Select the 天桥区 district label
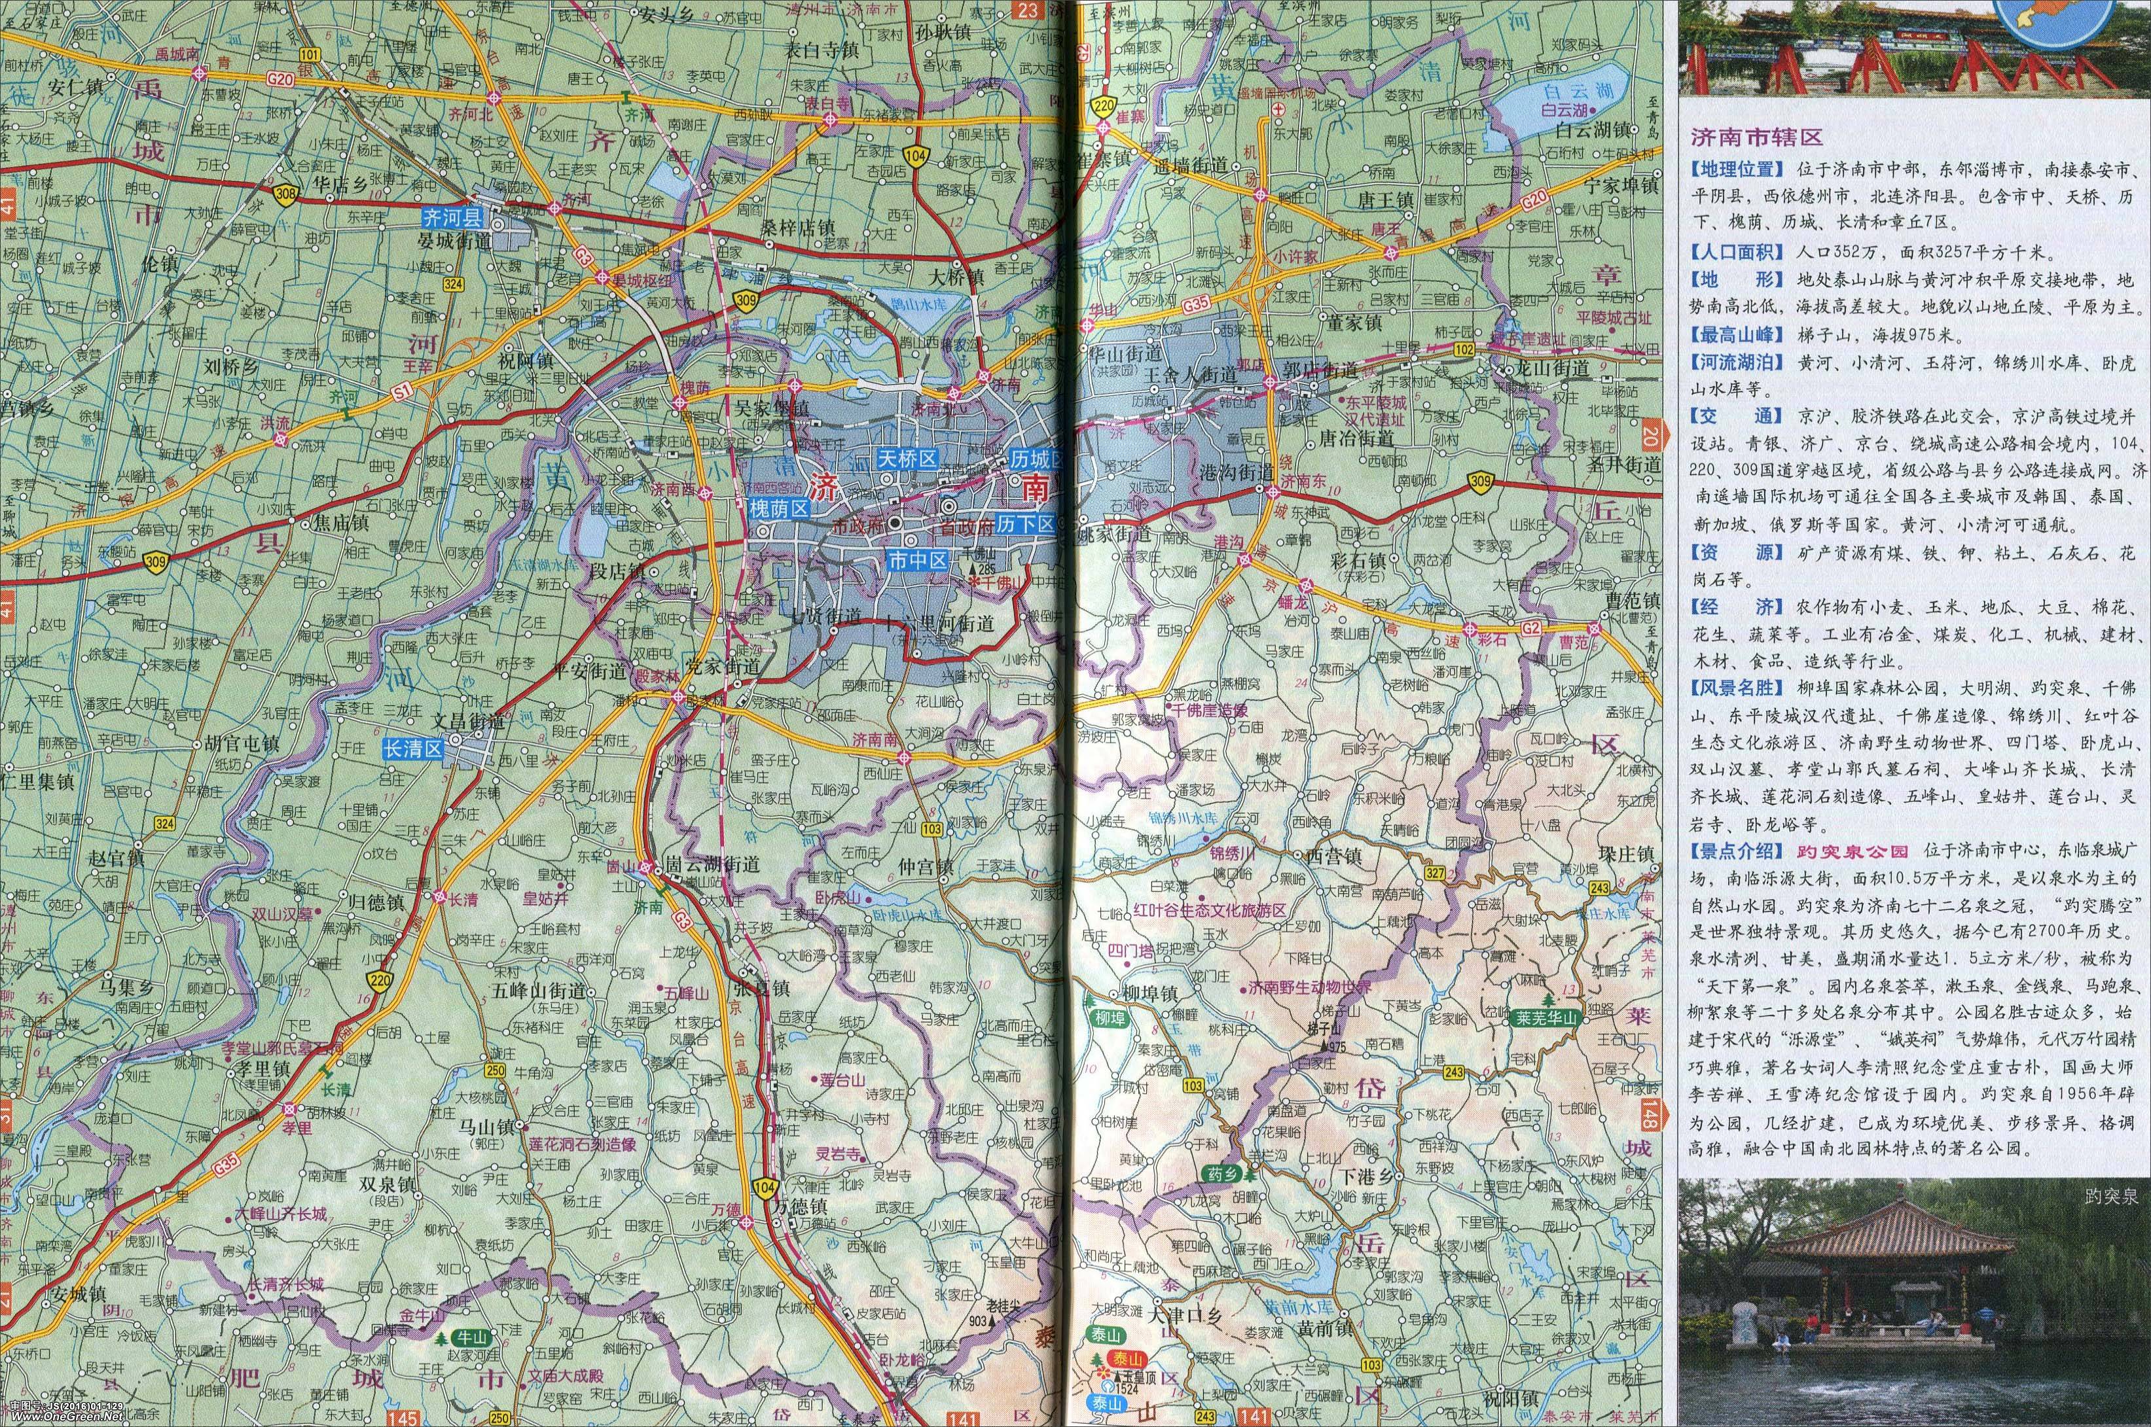 coord(906,458)
